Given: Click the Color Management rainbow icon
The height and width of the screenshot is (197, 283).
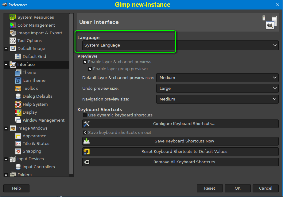Looking at the screenshot, I should coord(13,25).
